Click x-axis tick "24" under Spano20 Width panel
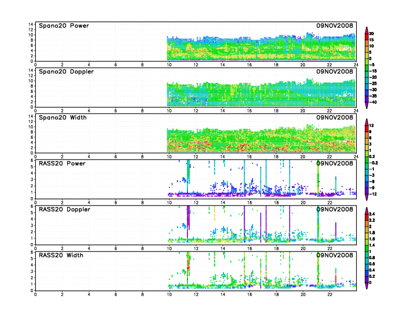This screenshot has height=316, width=409. (x=356, y=156)
